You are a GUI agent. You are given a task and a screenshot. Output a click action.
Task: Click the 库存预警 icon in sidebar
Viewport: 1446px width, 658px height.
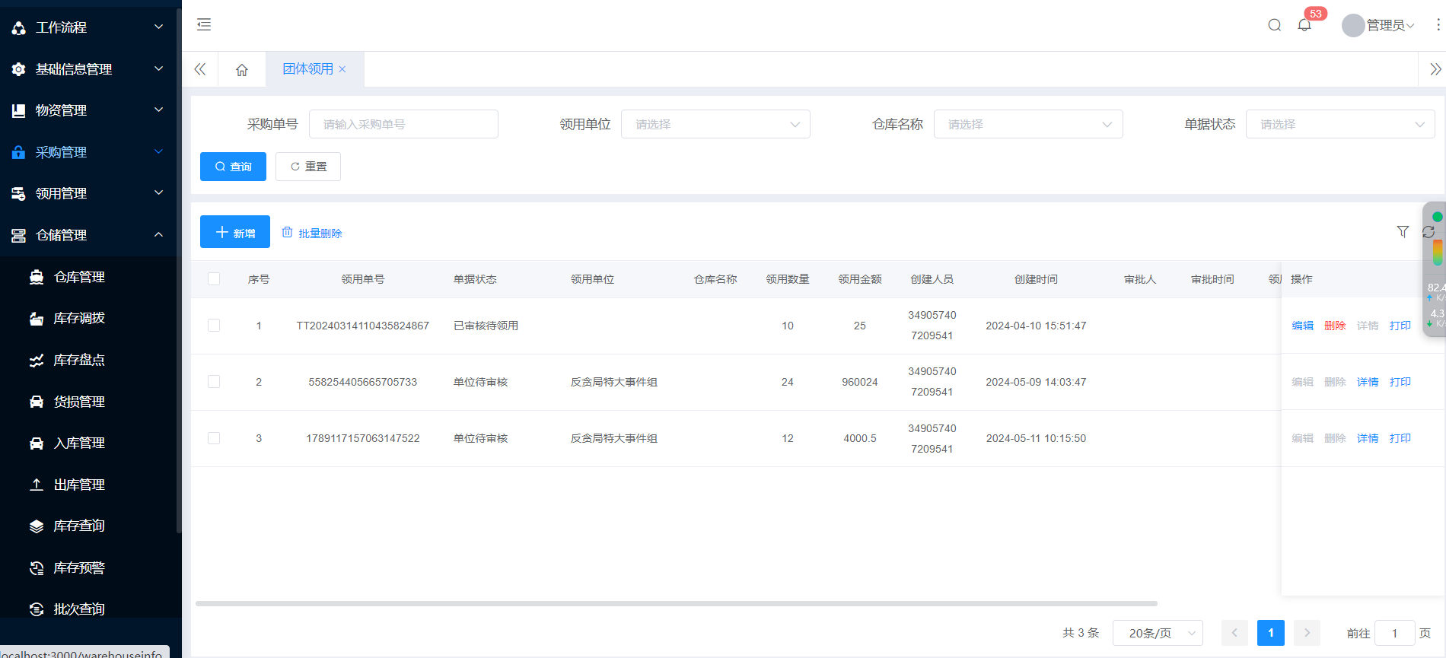tap(37, 567)
